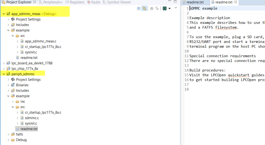Screen dimensions: 265x145
Task: Expand the lpc_chip_177x_8x project
Action: (4, 68)
